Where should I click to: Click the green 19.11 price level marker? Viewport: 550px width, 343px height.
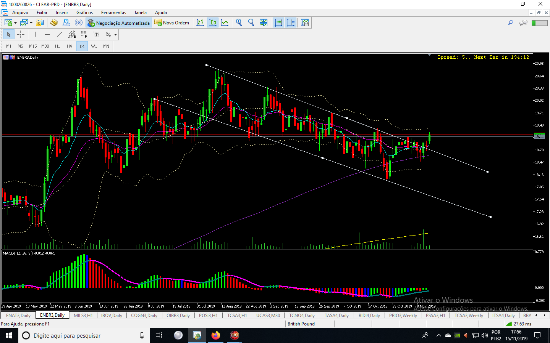click(539, 136)
